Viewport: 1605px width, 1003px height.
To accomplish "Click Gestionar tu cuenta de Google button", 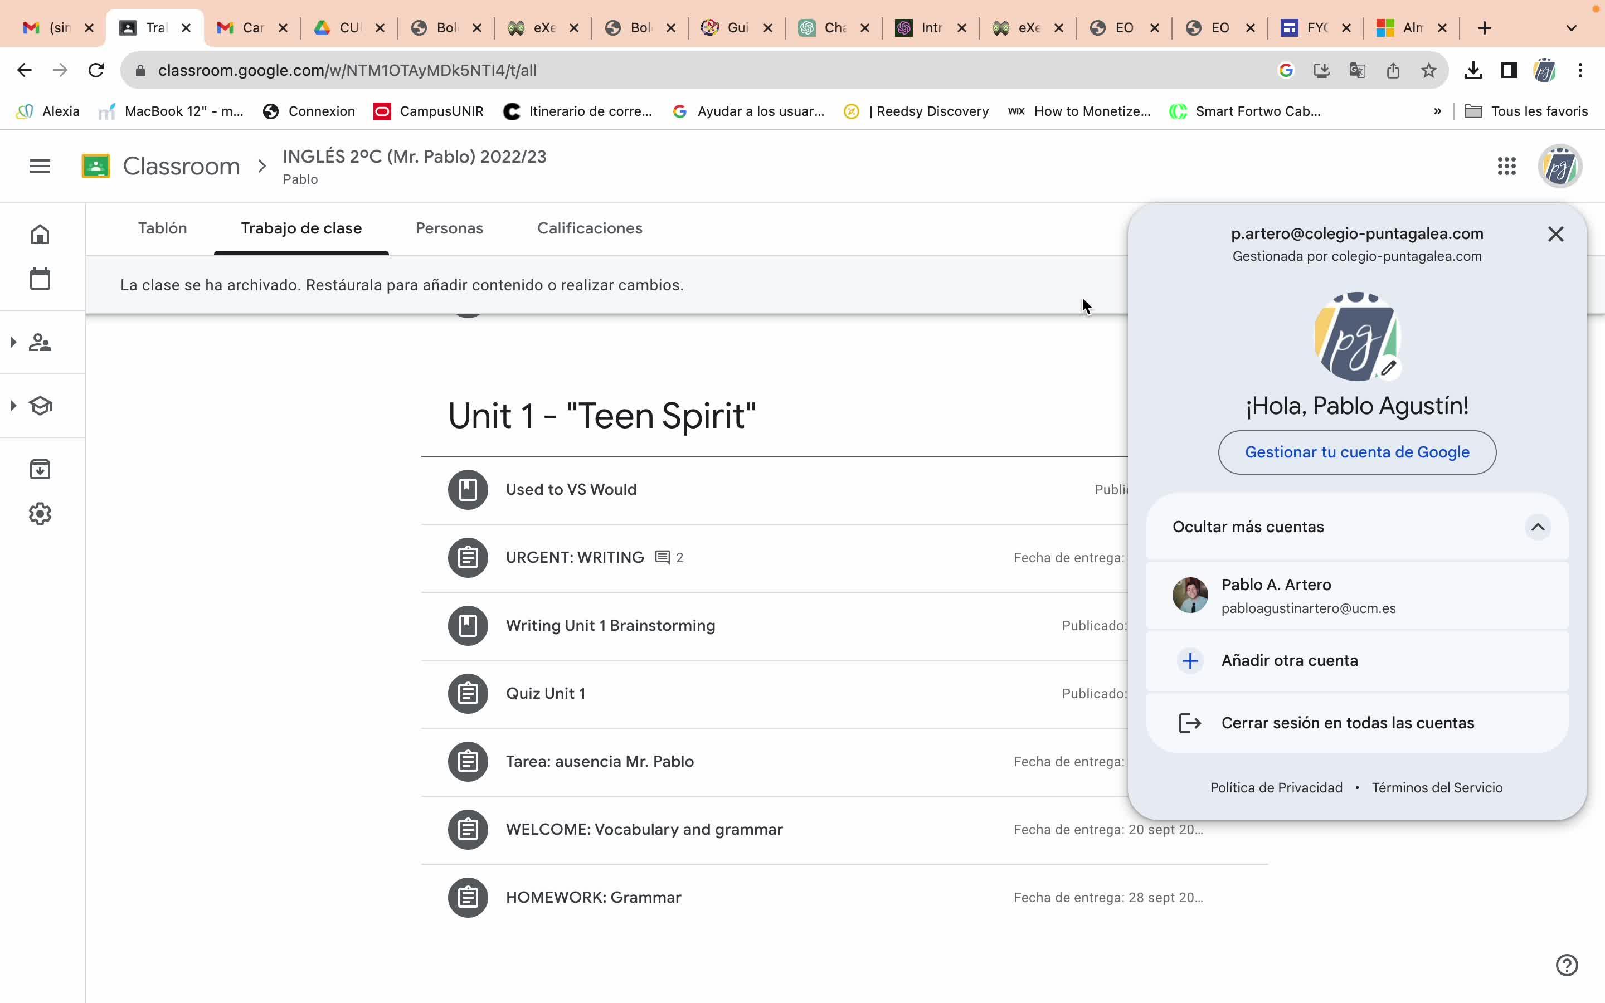I will click(1357, 452).
